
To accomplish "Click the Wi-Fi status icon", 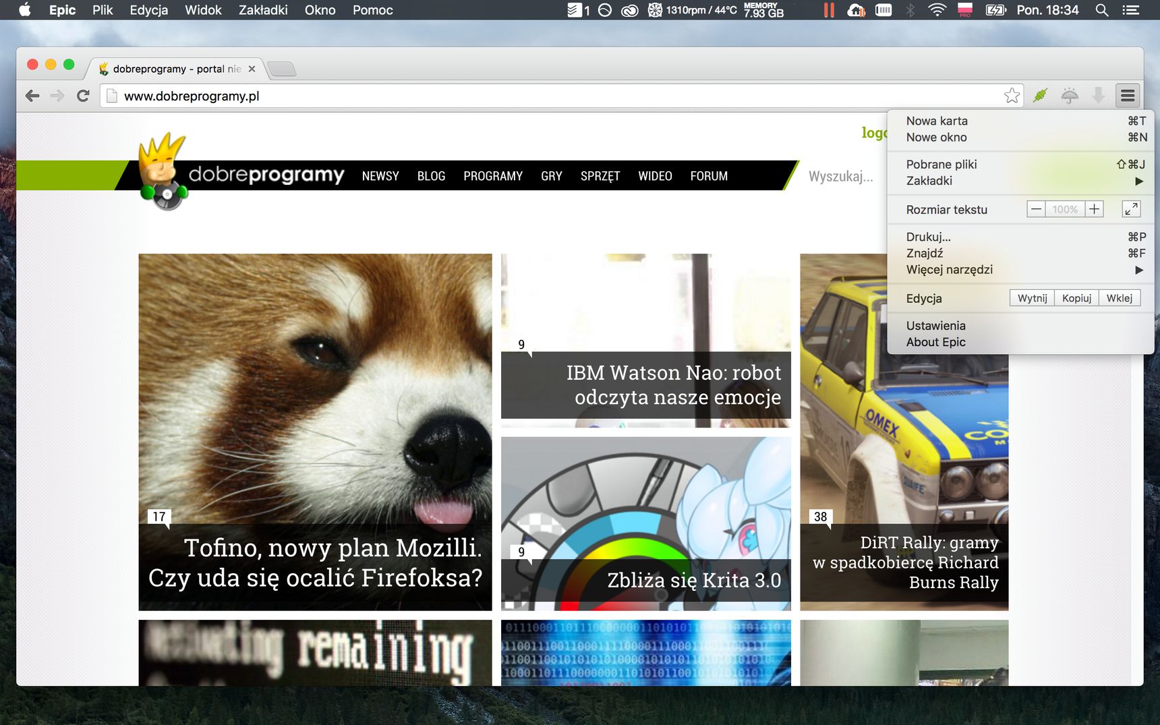I will (x=937, y=10).
